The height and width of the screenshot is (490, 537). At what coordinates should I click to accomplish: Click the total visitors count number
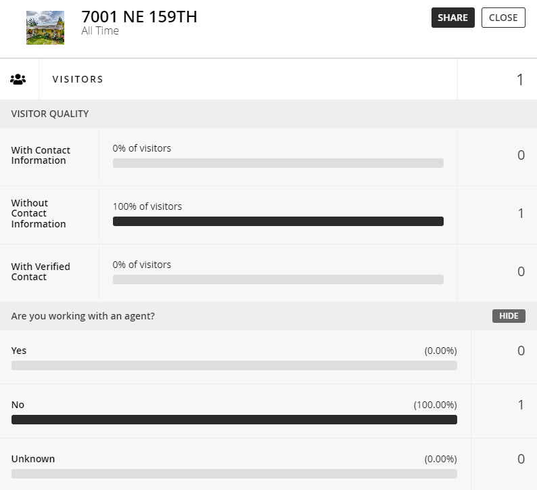(x=520, y=80)
